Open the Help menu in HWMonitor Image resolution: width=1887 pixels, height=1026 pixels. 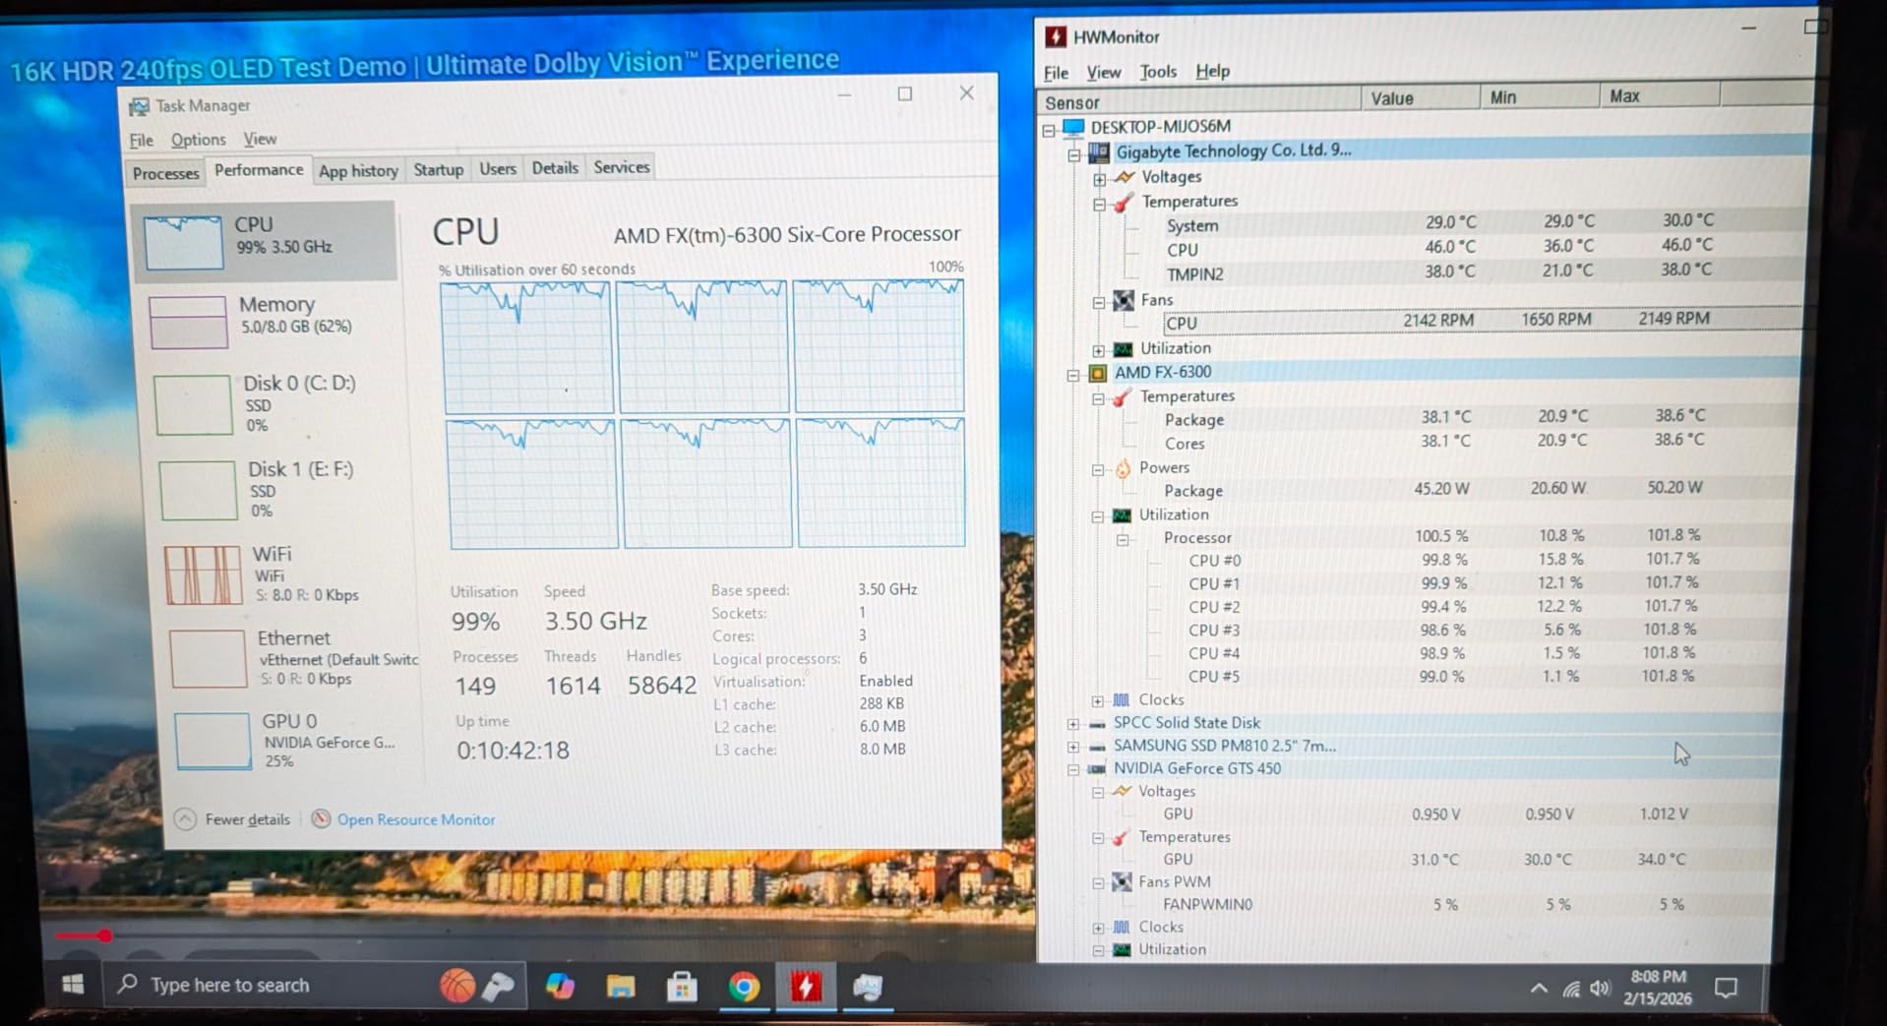click(1212, 71)
